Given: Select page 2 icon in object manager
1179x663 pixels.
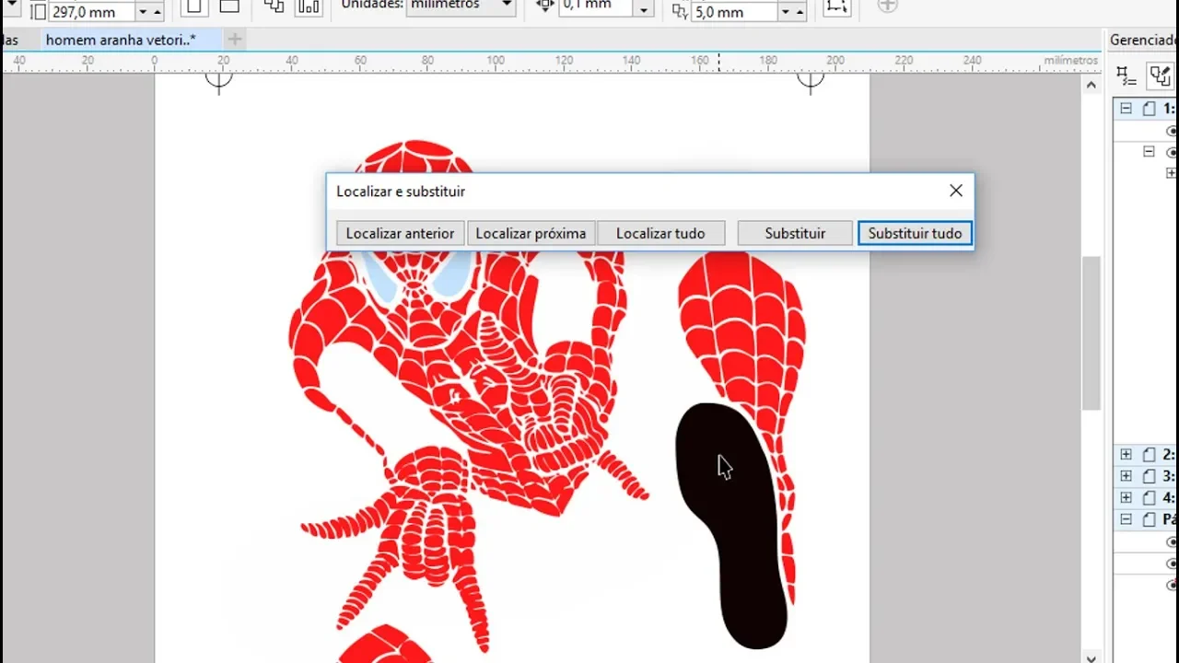Looking at the screenshot, I should [1149, 454].
